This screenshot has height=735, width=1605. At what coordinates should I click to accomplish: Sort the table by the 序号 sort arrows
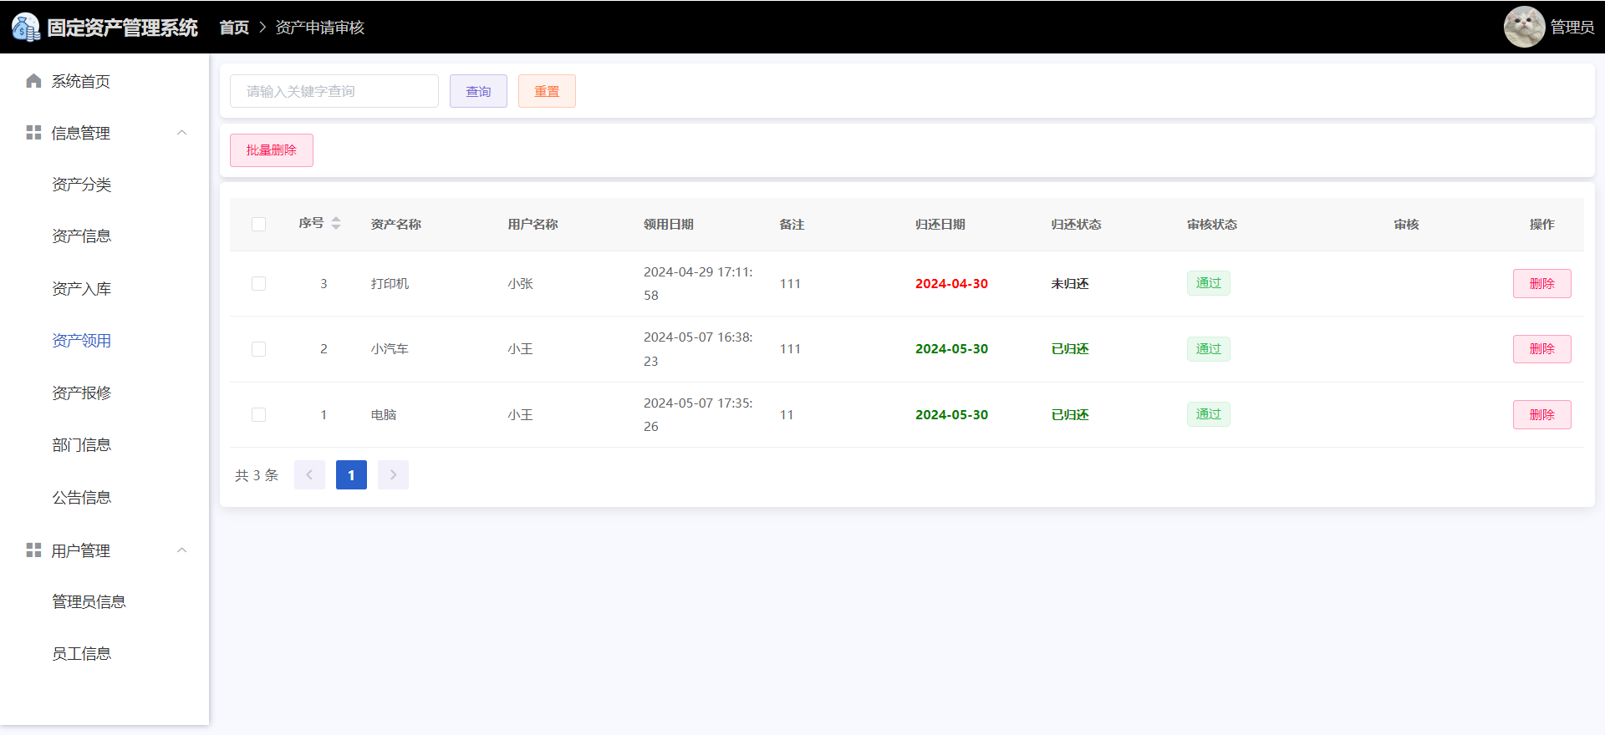point(336,224)
